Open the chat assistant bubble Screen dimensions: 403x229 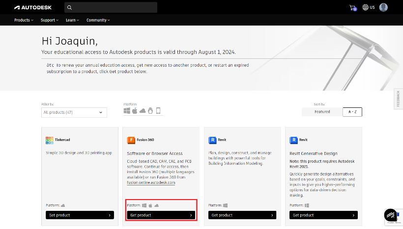coord(390,215)
